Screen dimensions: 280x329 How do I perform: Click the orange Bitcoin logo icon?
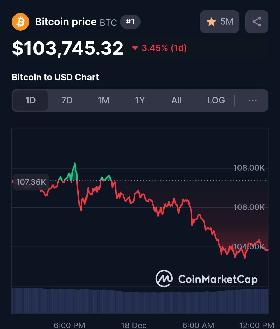click(20, 22)
